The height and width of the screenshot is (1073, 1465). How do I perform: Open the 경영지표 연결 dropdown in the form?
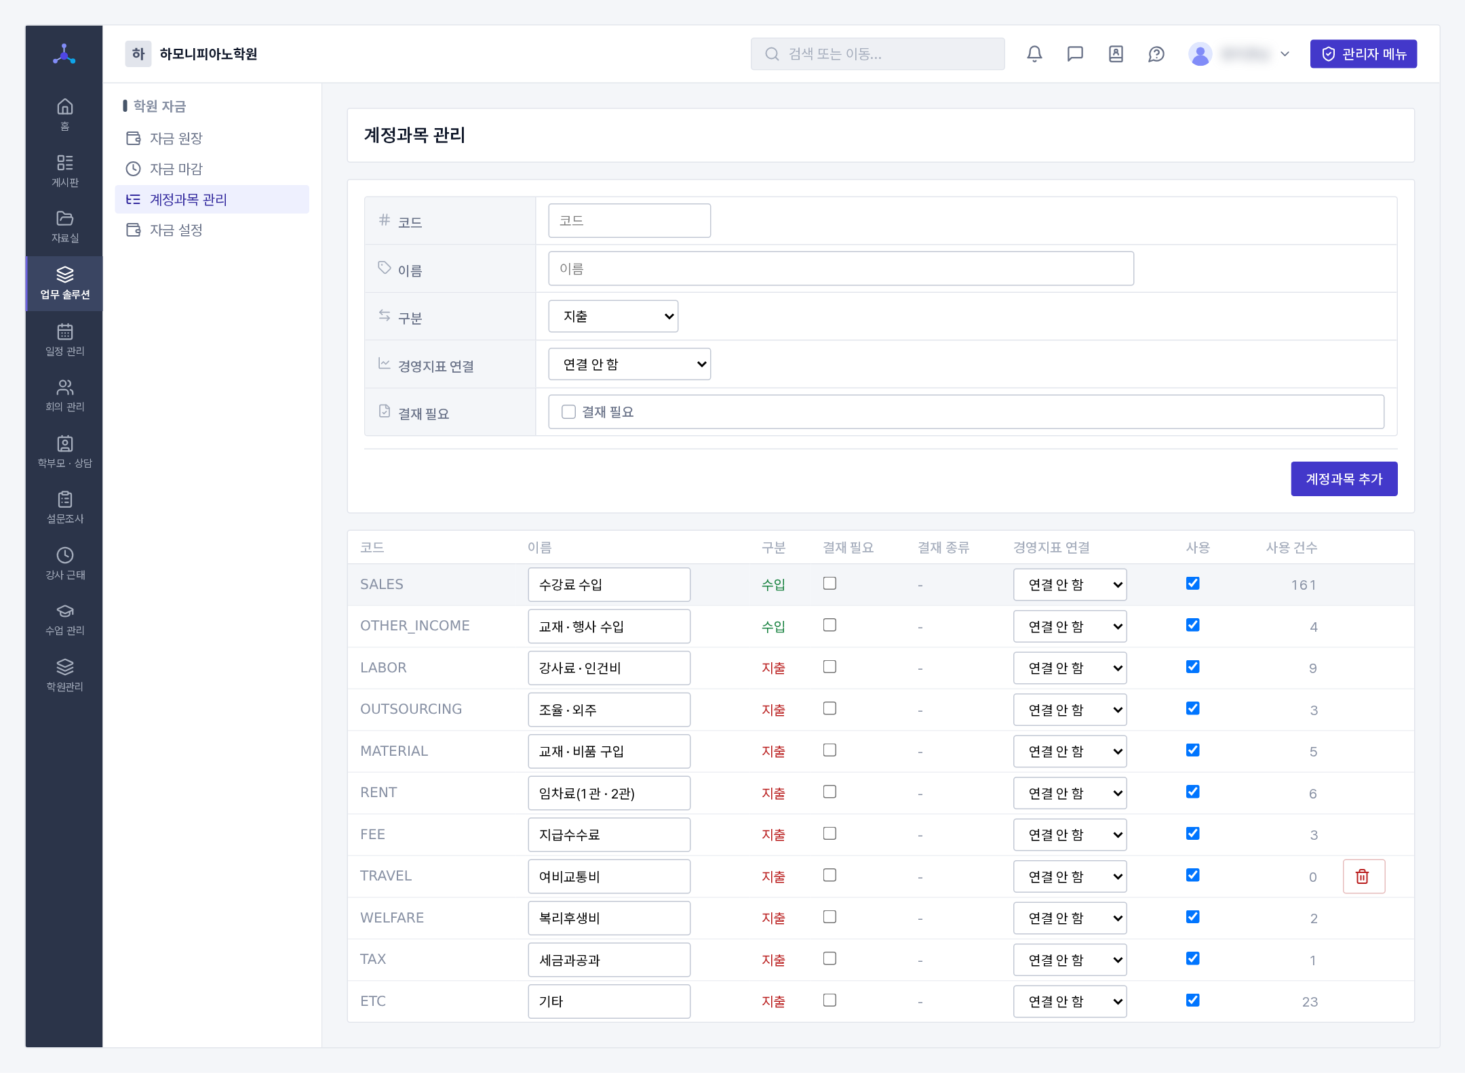tap(629, 364)
